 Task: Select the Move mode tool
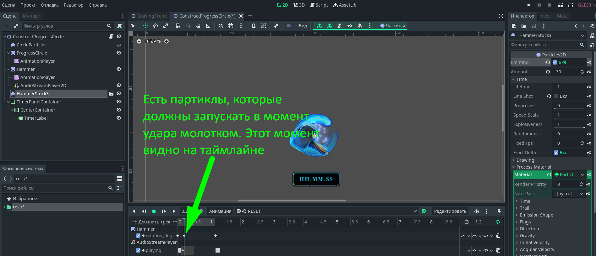pos(145,26)
